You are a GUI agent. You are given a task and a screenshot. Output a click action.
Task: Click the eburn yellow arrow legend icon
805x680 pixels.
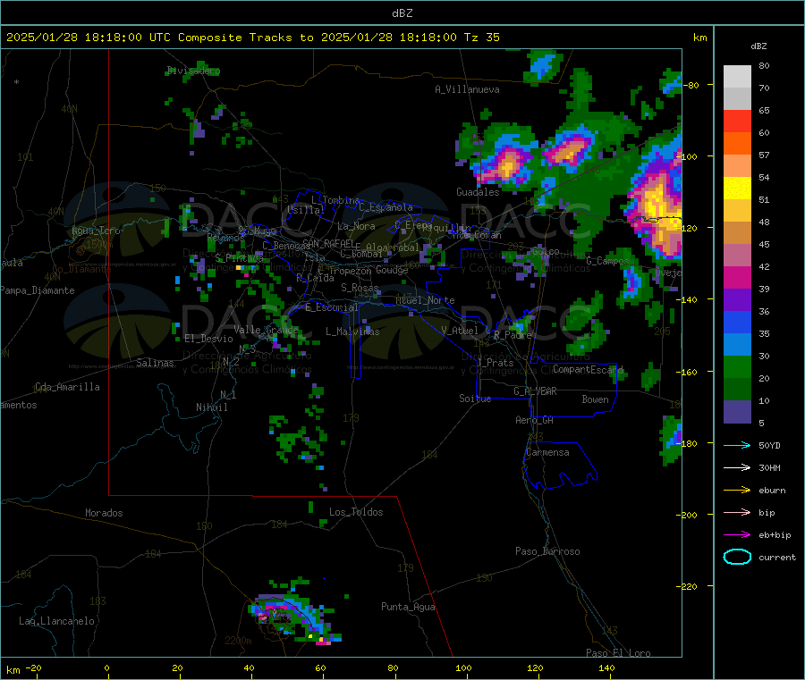[x=737, y=491]
